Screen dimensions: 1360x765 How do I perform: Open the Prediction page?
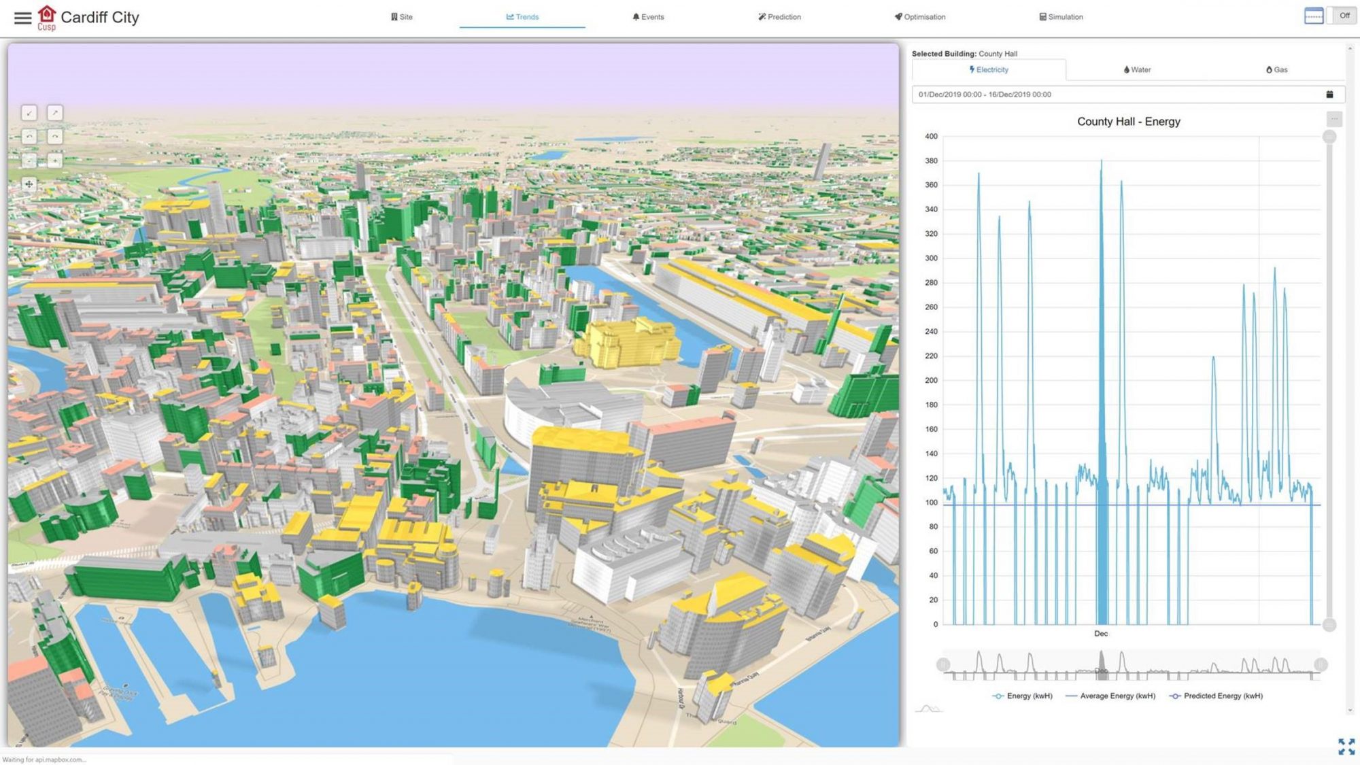pyautogui.click(x=779, y=17)
